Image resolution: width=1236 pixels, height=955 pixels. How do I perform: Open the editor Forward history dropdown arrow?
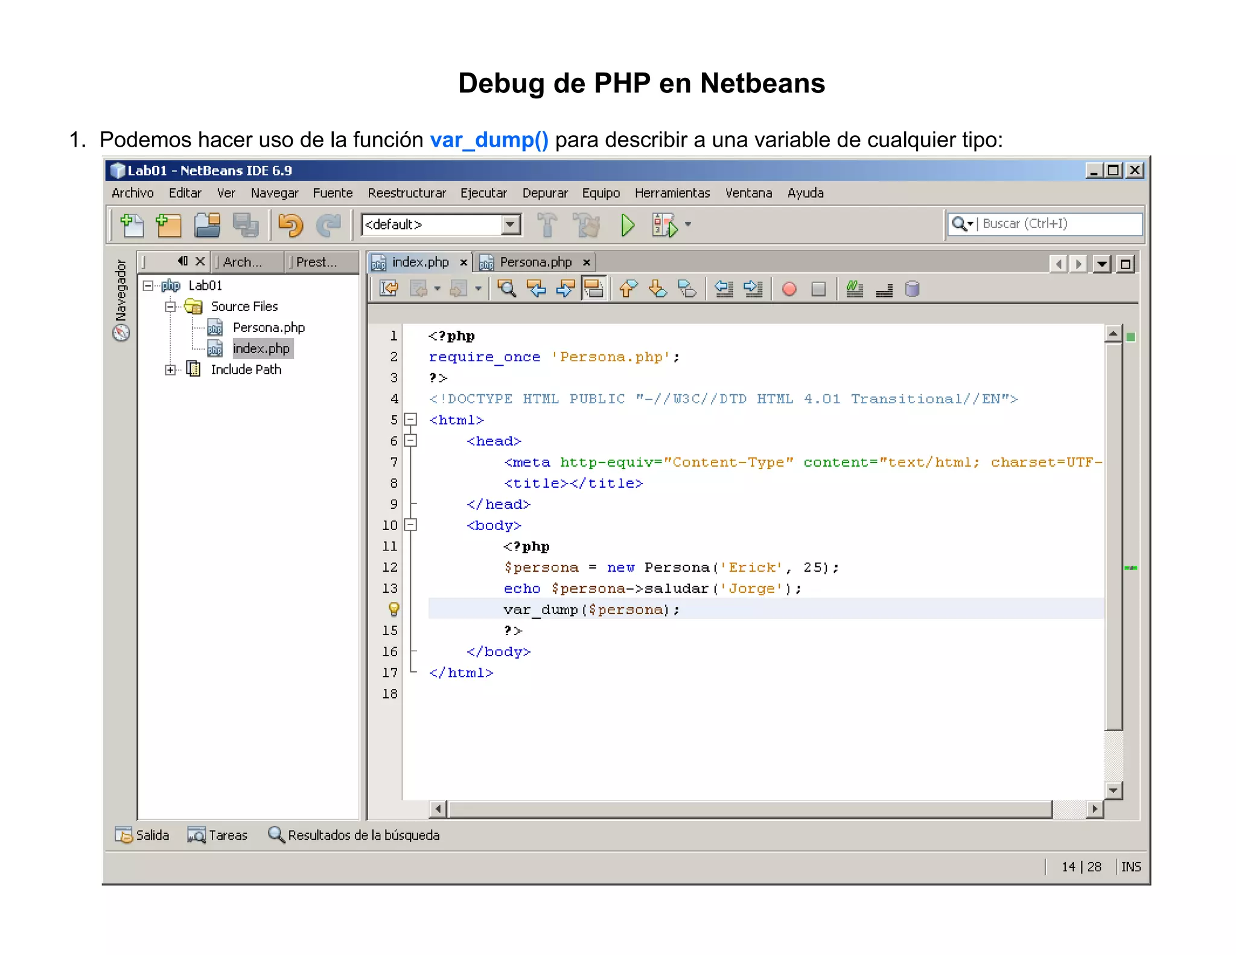[x=478, y=289]
